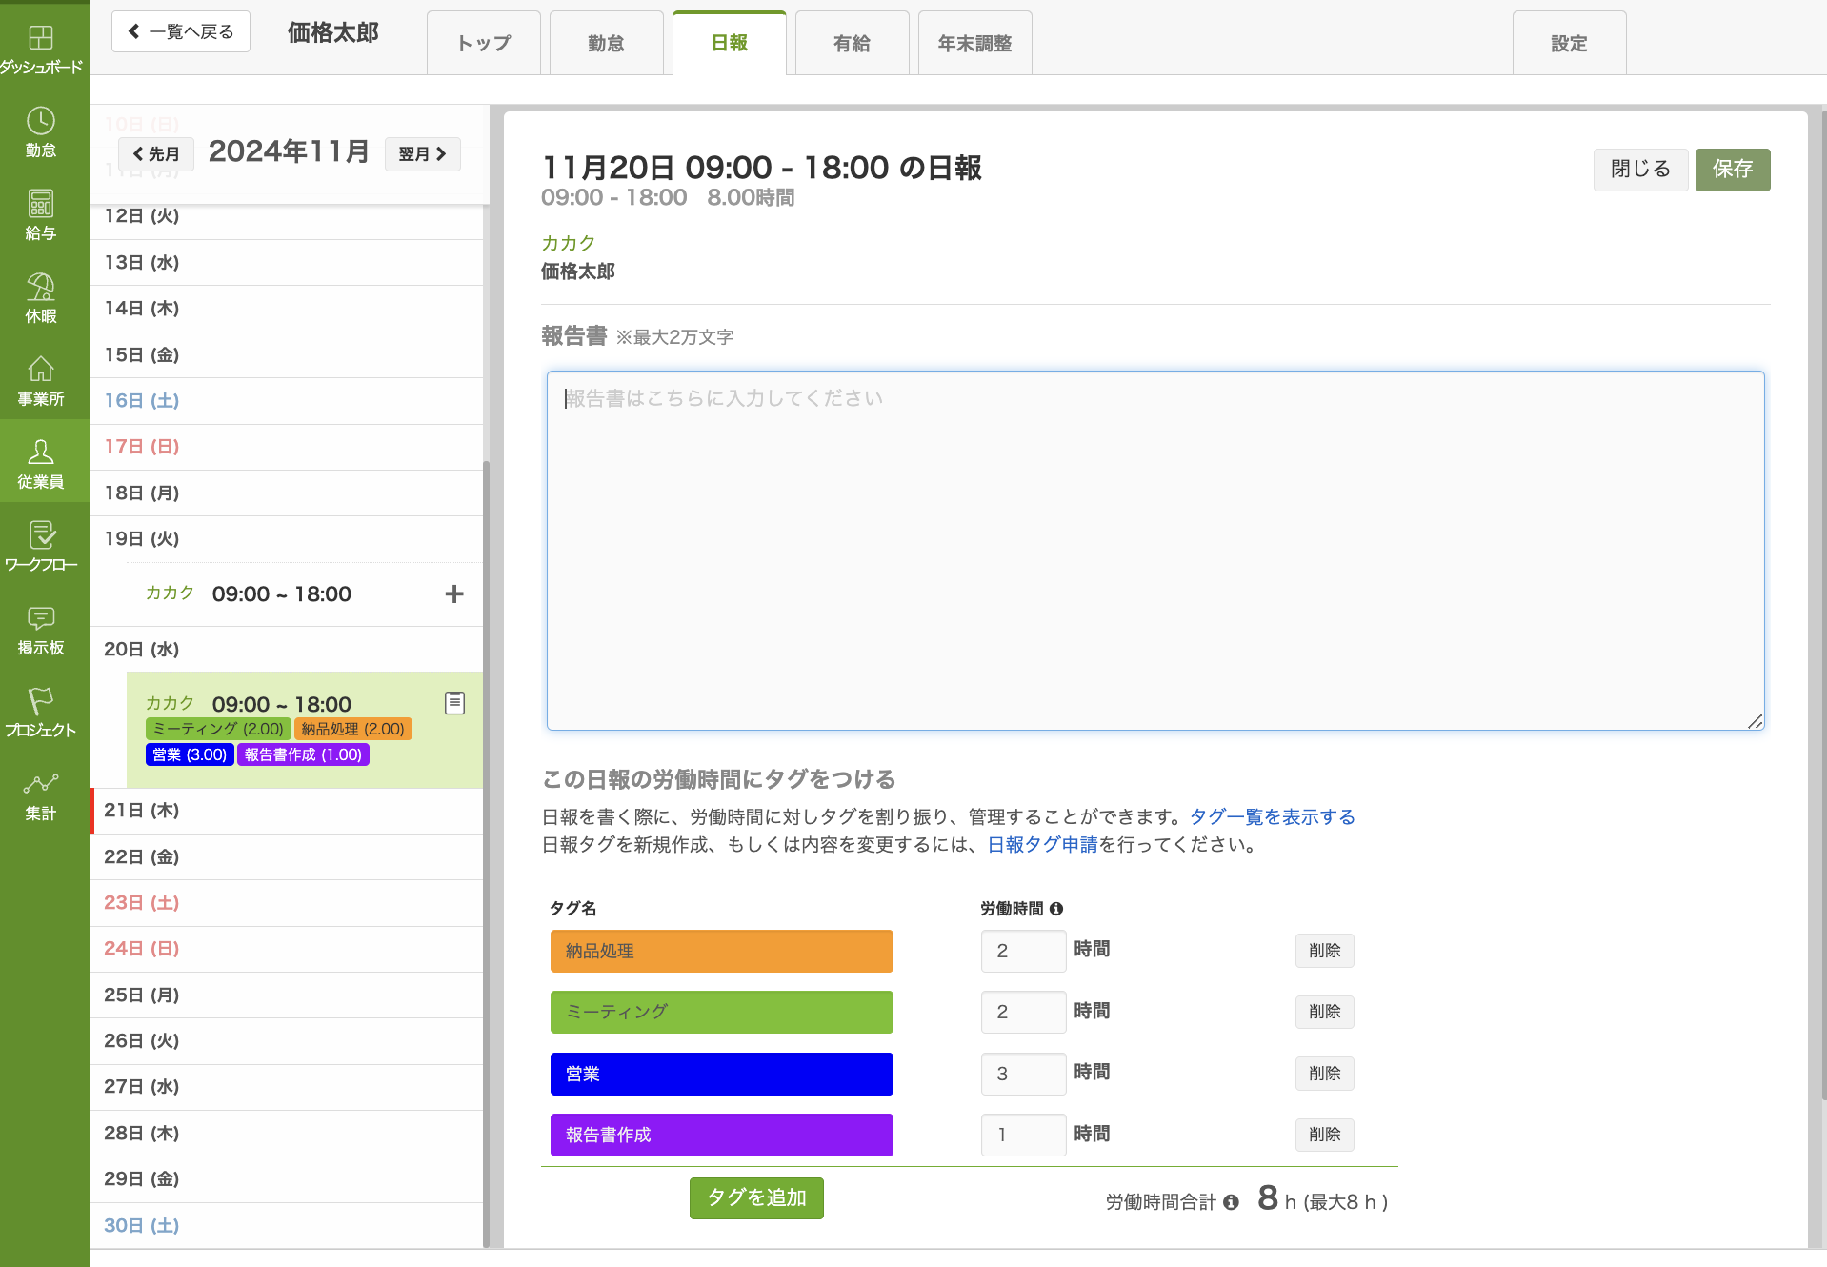Open the 休暇 umbrella icon in sidebar
The height and width of the screenshot is (1267, 1827).
tap(41, 288)
